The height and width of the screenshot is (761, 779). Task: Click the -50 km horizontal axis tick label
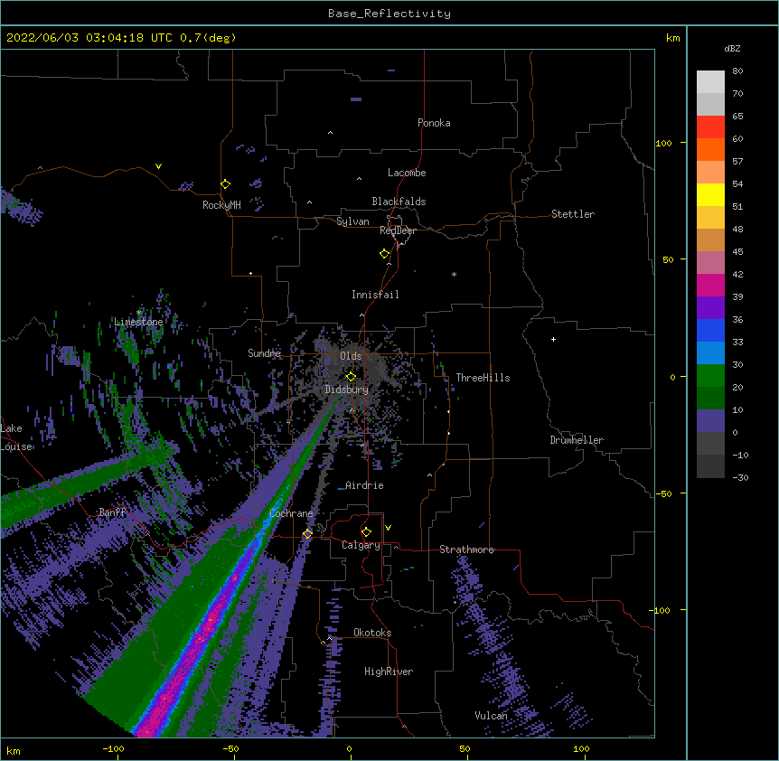230,748
